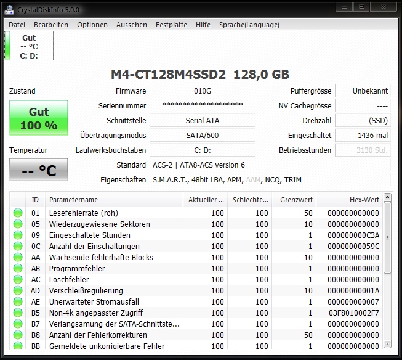
Task: Click hex value 000000000007
Action: (x=353, y=301)
